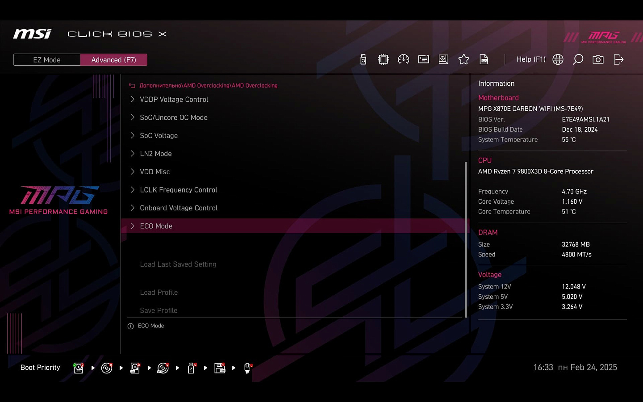Viewport: 643px width, 402px height.
Task: Click the Voltage heading in Information panel
Action: click(490, 275)
